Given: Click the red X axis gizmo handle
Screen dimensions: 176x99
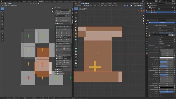Looking at the screenshot, I should click(144, 11).
